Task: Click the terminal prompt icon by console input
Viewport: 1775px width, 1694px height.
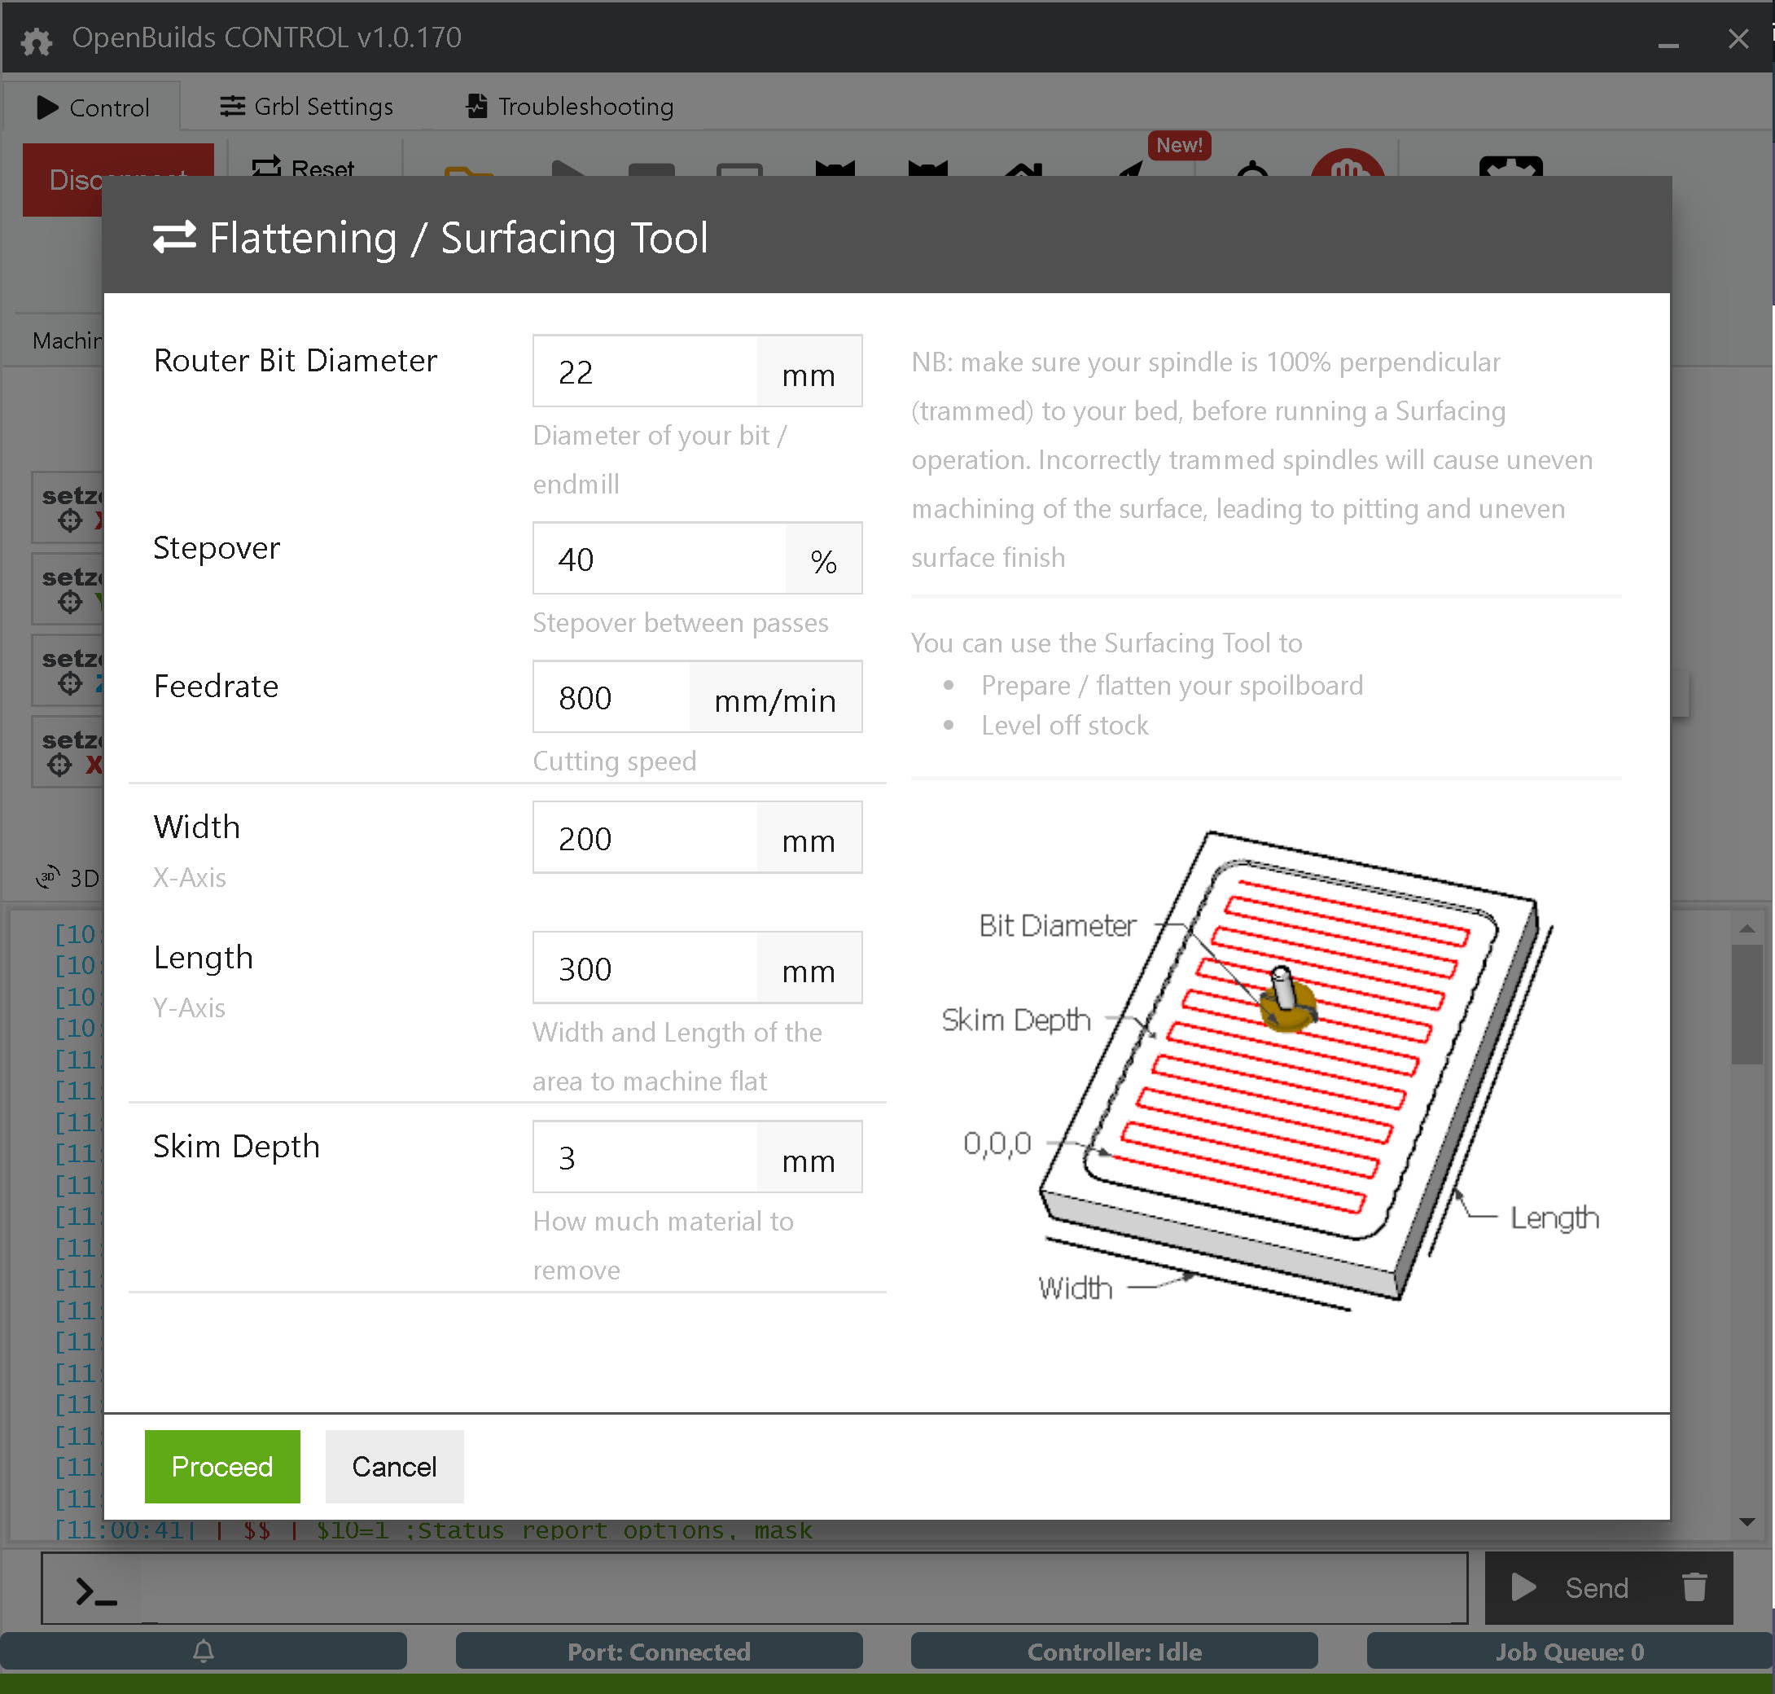Action: click(x=97, y=1591)
